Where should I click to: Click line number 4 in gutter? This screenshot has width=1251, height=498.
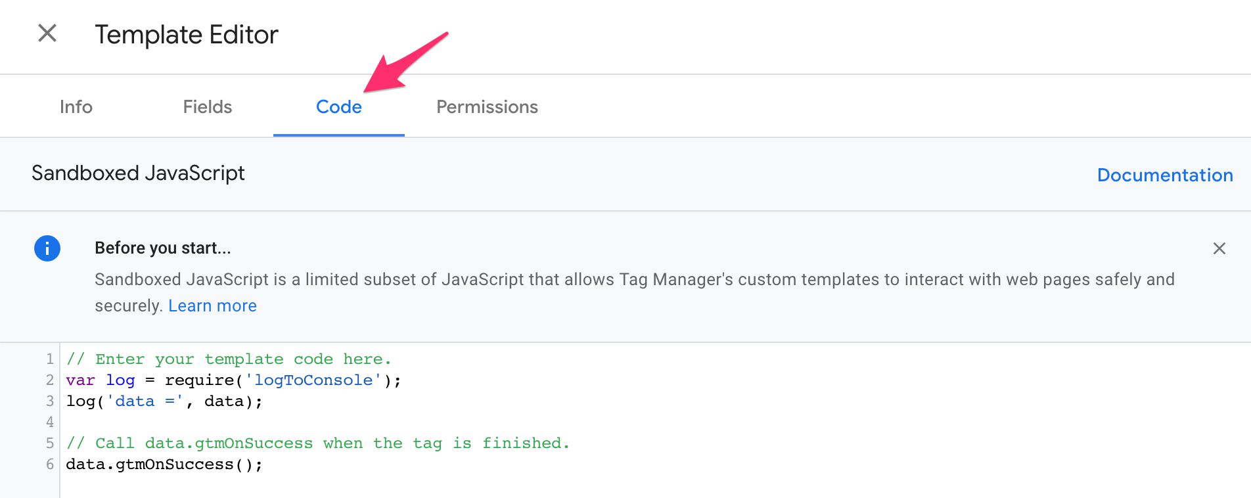coord(50,422)
